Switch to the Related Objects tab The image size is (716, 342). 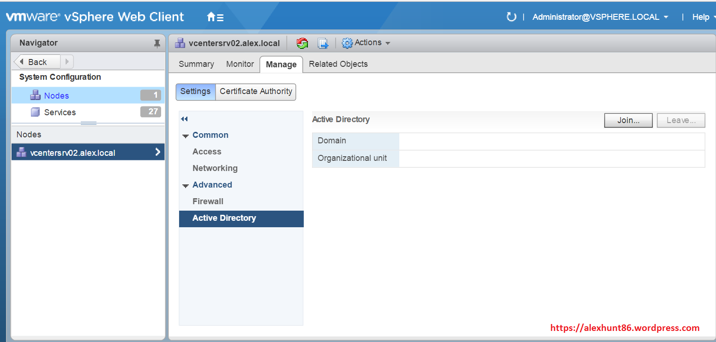[338, 64]
